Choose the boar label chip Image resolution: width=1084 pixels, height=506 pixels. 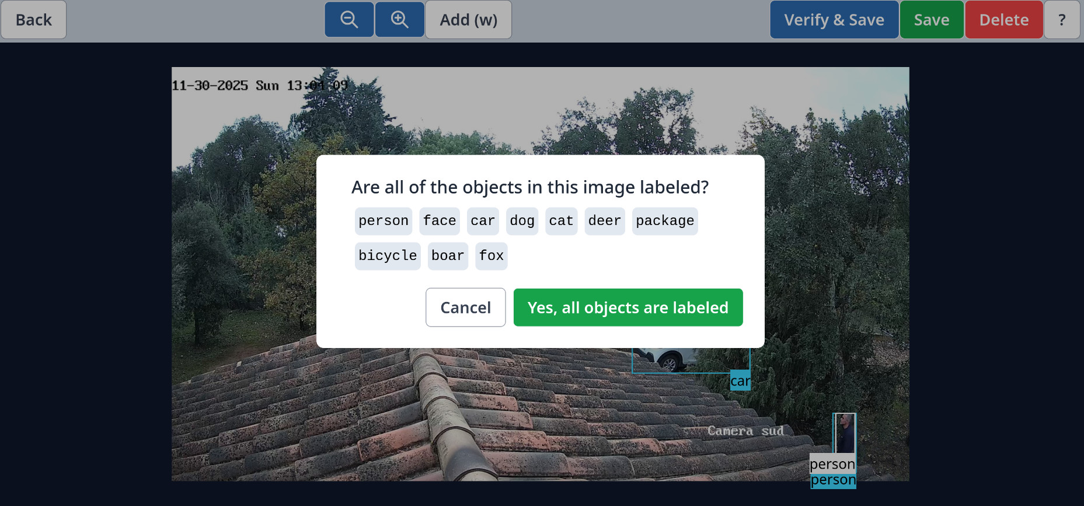pos(448,256)
